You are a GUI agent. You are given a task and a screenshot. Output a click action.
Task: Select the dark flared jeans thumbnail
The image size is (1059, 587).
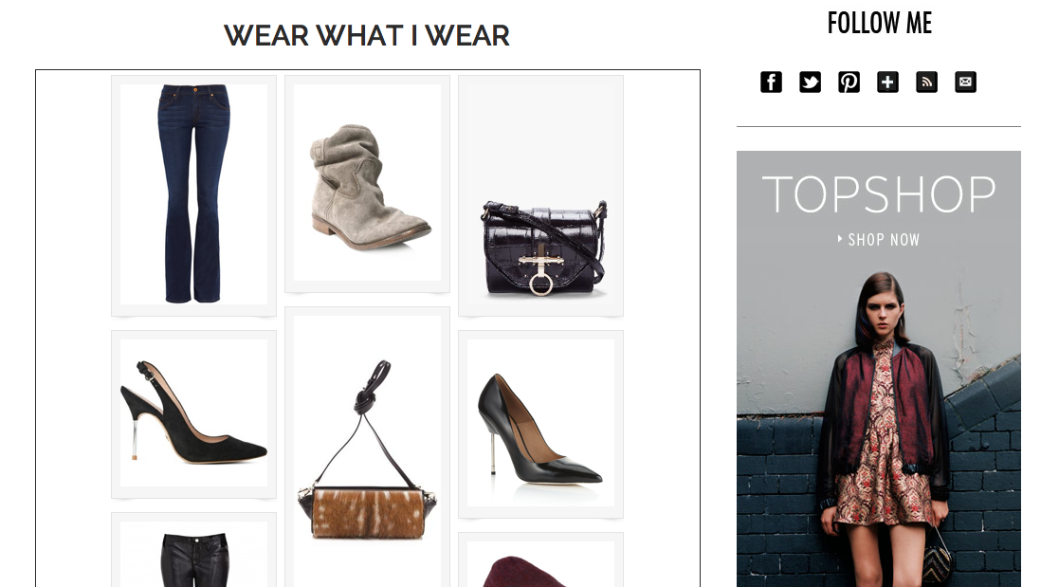[x=193, y=194]
